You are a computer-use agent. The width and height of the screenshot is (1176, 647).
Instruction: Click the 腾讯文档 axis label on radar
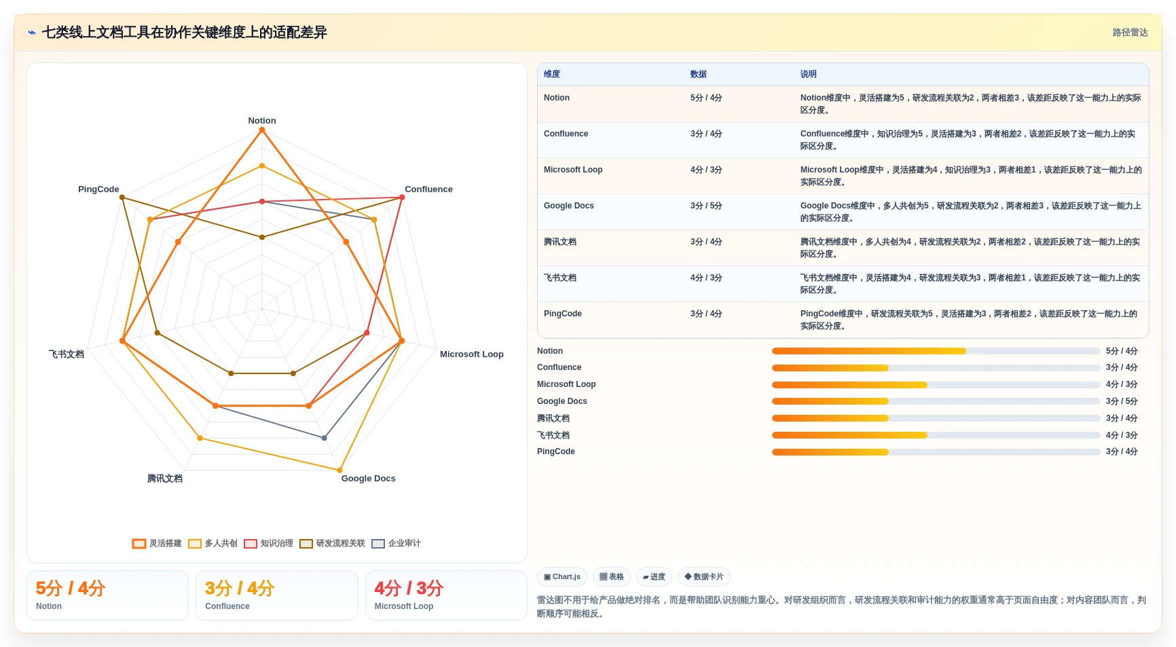point(165,479)
